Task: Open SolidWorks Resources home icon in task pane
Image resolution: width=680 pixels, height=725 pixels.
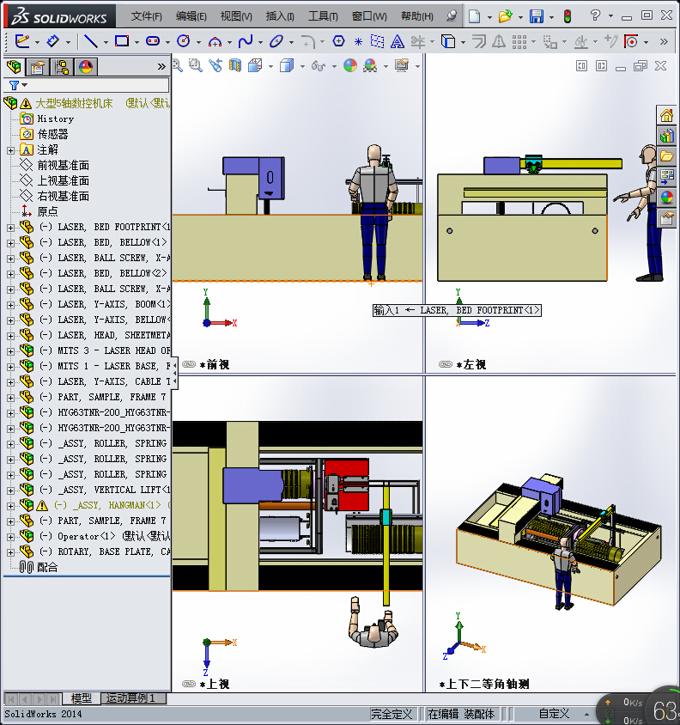Action: coord(666,115)
